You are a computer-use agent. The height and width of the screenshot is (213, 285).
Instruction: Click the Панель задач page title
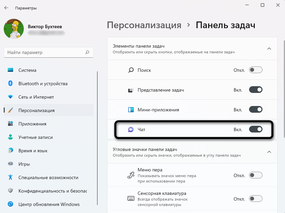226,25
